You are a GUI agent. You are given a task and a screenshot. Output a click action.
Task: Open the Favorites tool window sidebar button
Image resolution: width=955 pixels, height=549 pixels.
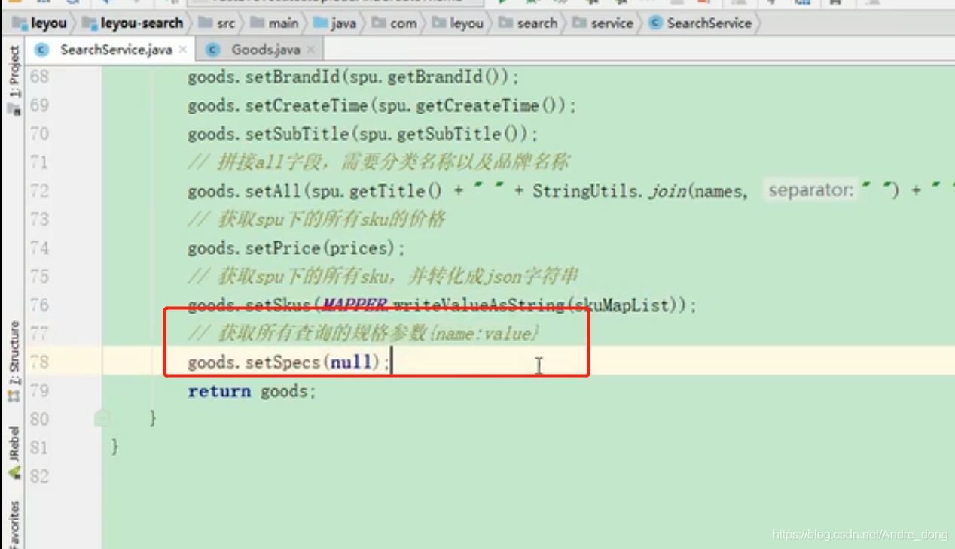pyautogui.click(x=14, y=525)
